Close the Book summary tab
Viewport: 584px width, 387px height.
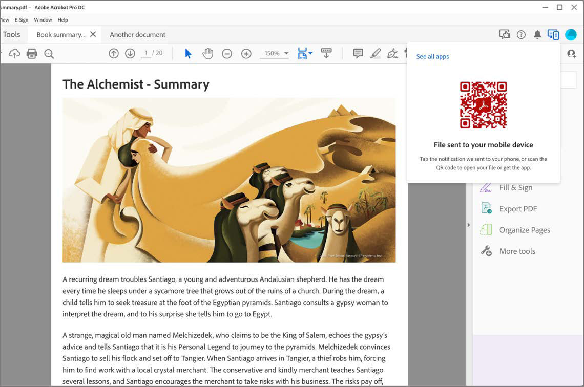[x=93, y=34]
